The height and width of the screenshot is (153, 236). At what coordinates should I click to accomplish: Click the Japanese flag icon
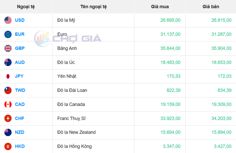[x=8, y=76]
